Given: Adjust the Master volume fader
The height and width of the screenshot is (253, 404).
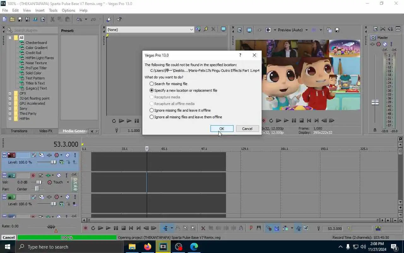Looking at the screenshot, I should pyautogui.click(x=375, y=102).
